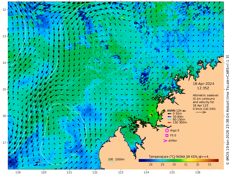
Task: Click the colorbar tick label 29
Action: [x=162, y=165]
